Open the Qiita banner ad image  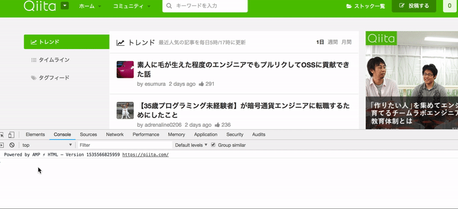(412, 80)
